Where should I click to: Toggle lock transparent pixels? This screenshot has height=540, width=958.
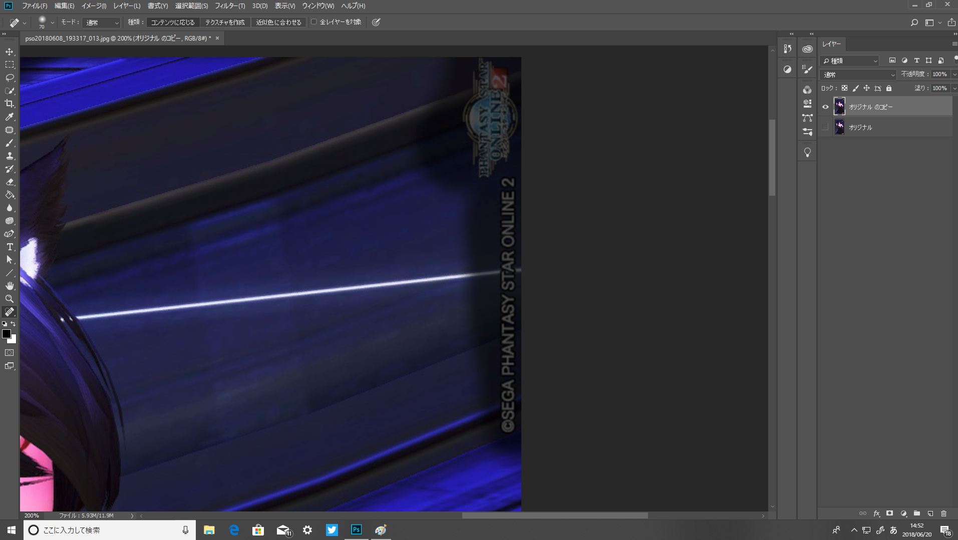click(844, 88)
